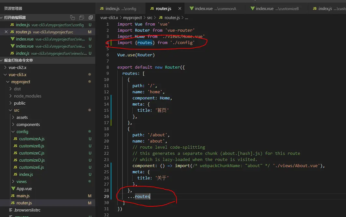Viewport: 346px width, 217px height.
Task: Click line number 29 in the gutter
Action: (106, 196)
